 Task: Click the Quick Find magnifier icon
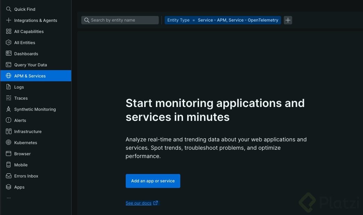pyautogui.click(x=9, y=9)
